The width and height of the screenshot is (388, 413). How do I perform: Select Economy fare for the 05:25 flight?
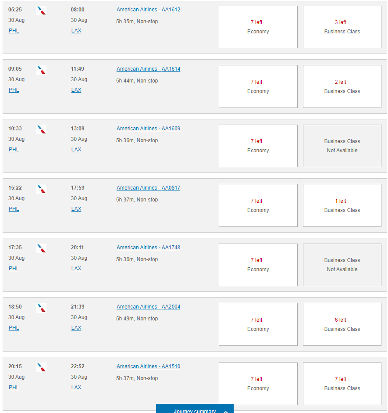(258, 27)
